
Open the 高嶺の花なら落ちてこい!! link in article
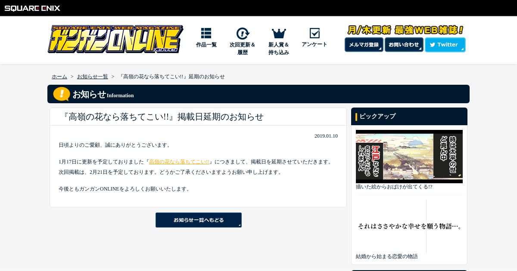point(179,162)
